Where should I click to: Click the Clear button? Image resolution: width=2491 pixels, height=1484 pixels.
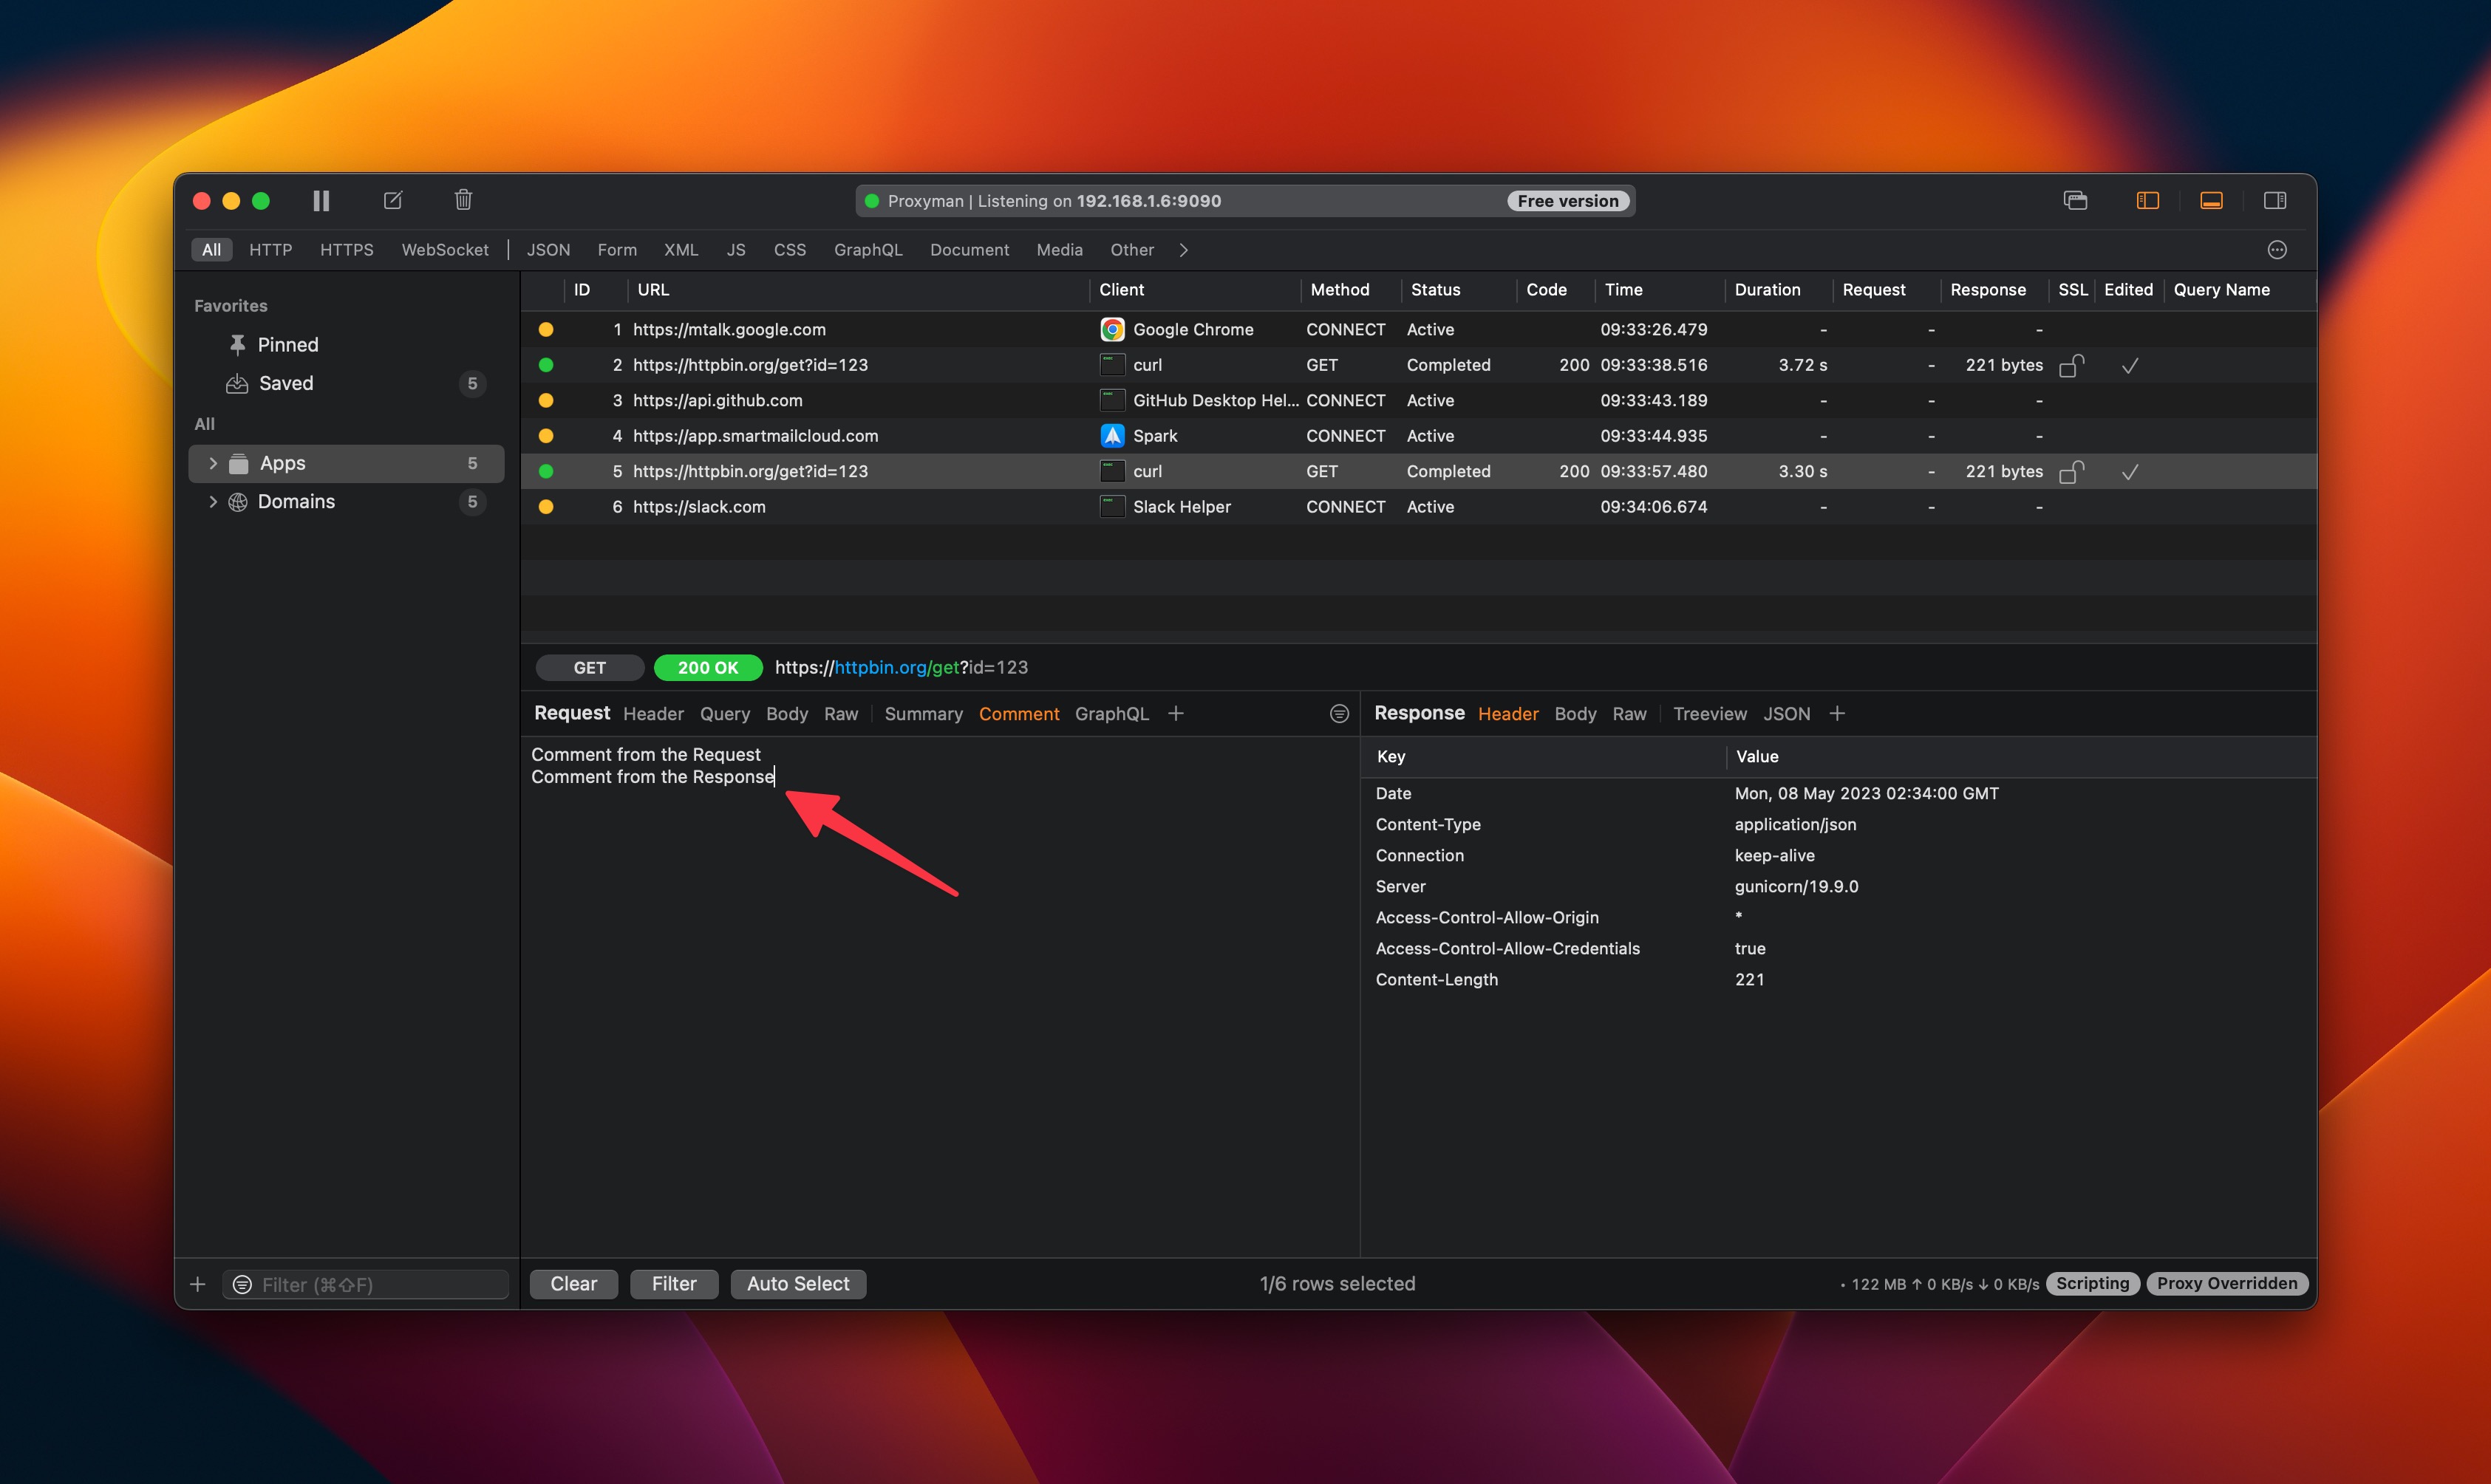[573, 1283]
